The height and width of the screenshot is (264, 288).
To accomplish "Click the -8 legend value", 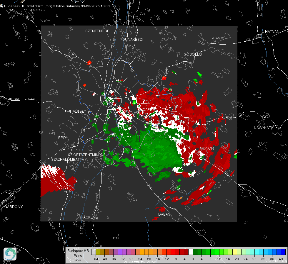I will (175, 259).
